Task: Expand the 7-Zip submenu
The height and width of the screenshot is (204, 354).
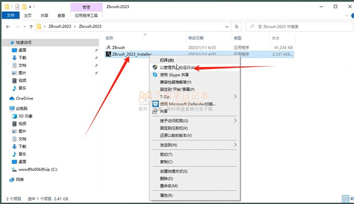Action: click(194, 96)
